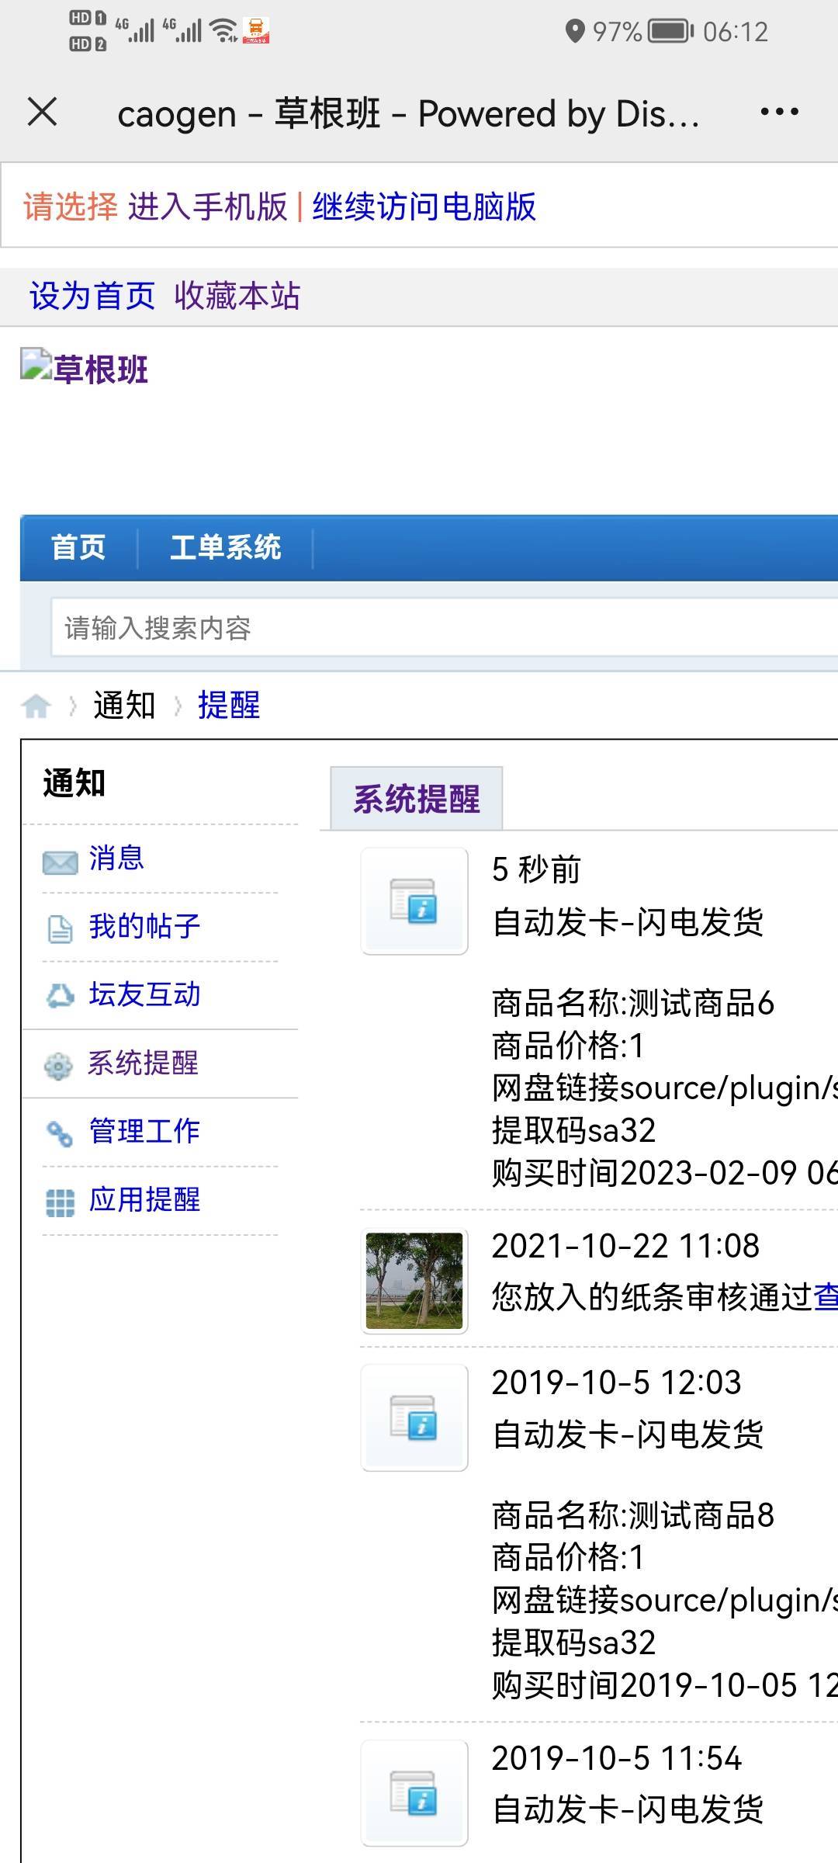Click the envelope icon beside 消息

tap(60, 862)
